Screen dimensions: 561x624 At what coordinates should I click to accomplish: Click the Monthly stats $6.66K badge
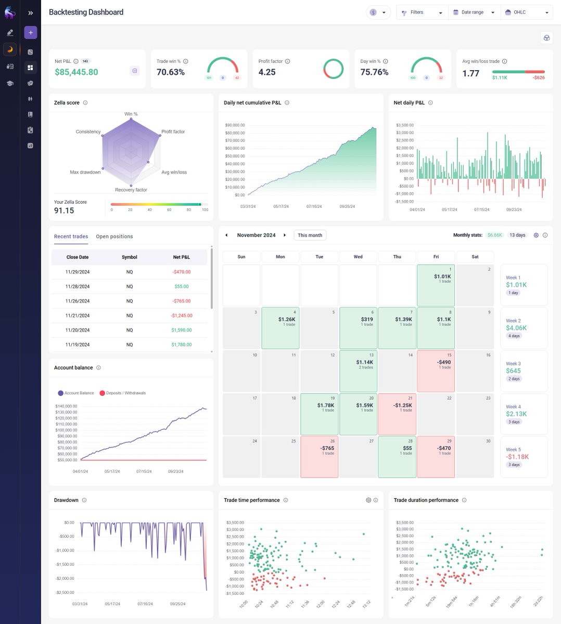coord(495,235)
